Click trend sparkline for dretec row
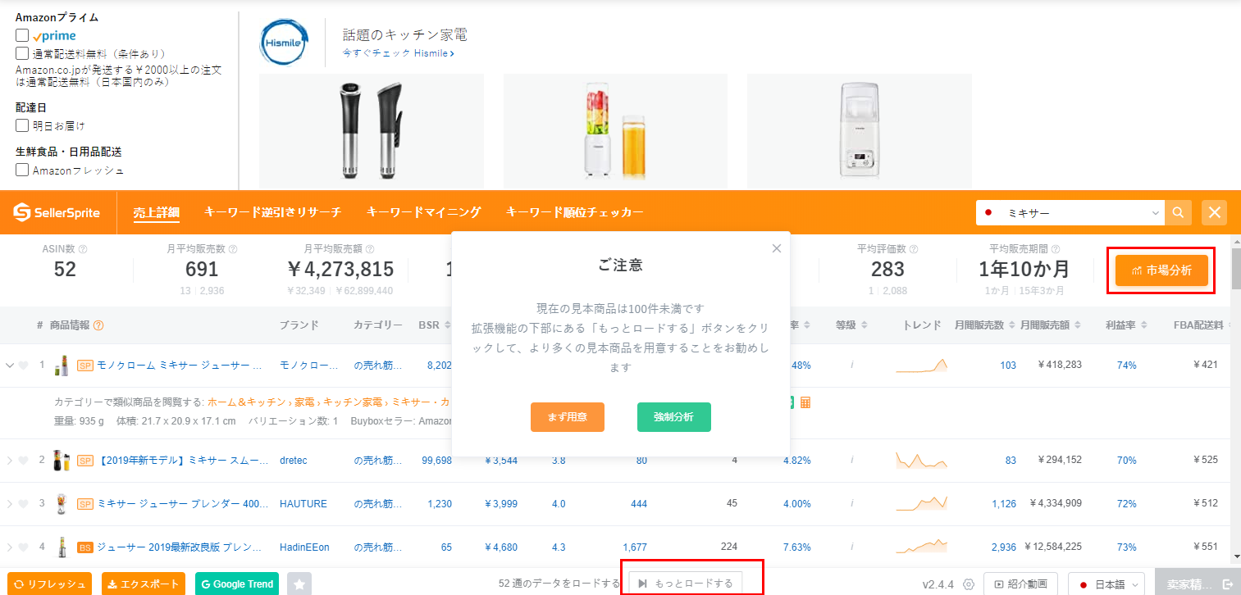 pyautogui.click(x=922, y=460)
